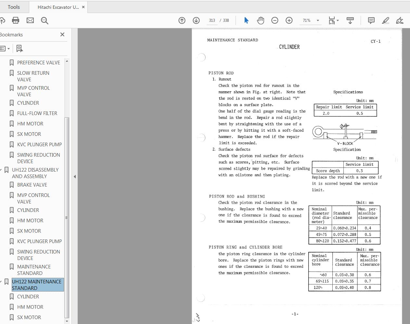Open PREFERENCE VALVE bookmark
This screenshot has width=410, height=324.
pyautogui.click(x=38, y=62)
